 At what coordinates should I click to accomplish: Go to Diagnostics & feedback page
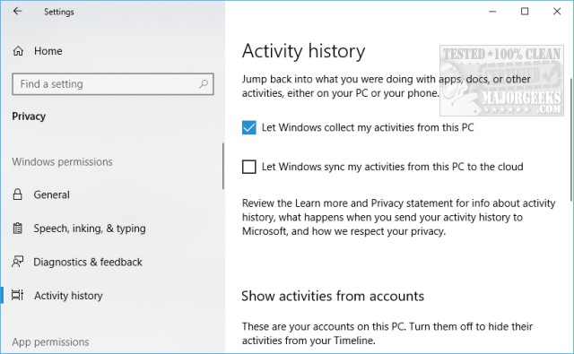tap(88, 262)
